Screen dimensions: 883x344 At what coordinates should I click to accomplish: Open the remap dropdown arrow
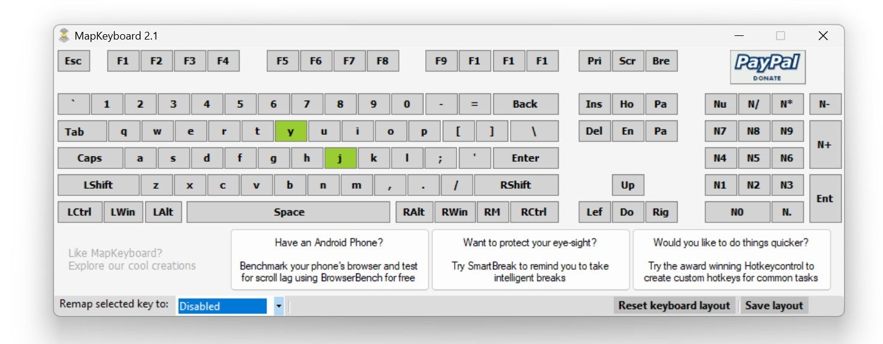coord(279,306)
